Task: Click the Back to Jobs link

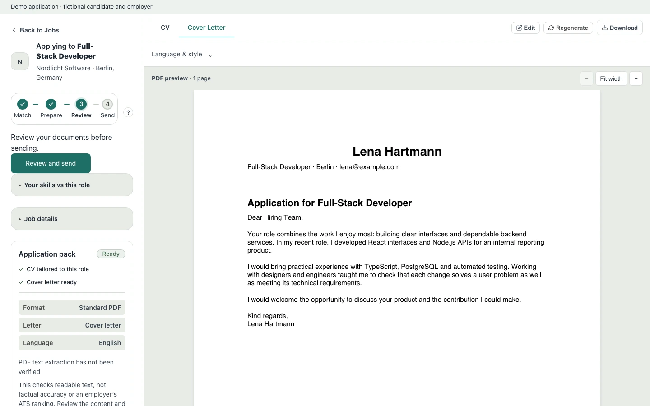Action: tap(35, 30)
